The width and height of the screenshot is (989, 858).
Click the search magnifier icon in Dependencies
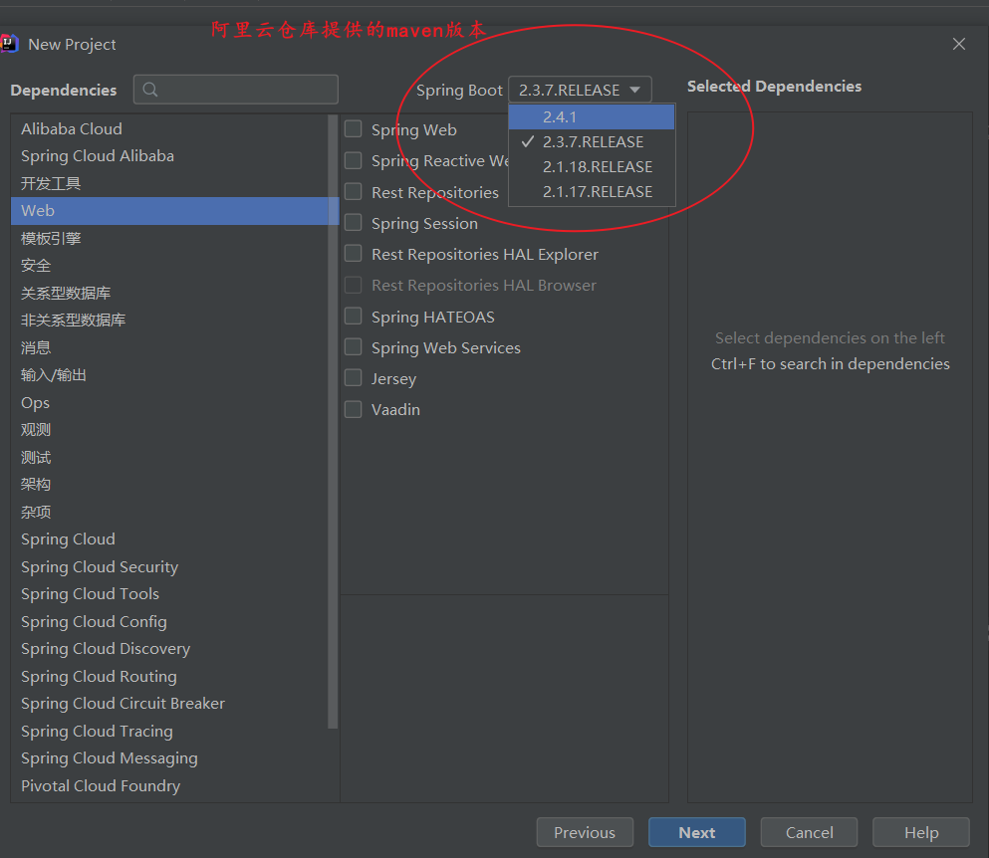[x=150, y=90]
